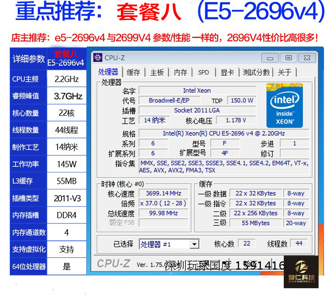Switch to the SPD tab
This screenshot has width=332, height=298.
click(204, 73)
